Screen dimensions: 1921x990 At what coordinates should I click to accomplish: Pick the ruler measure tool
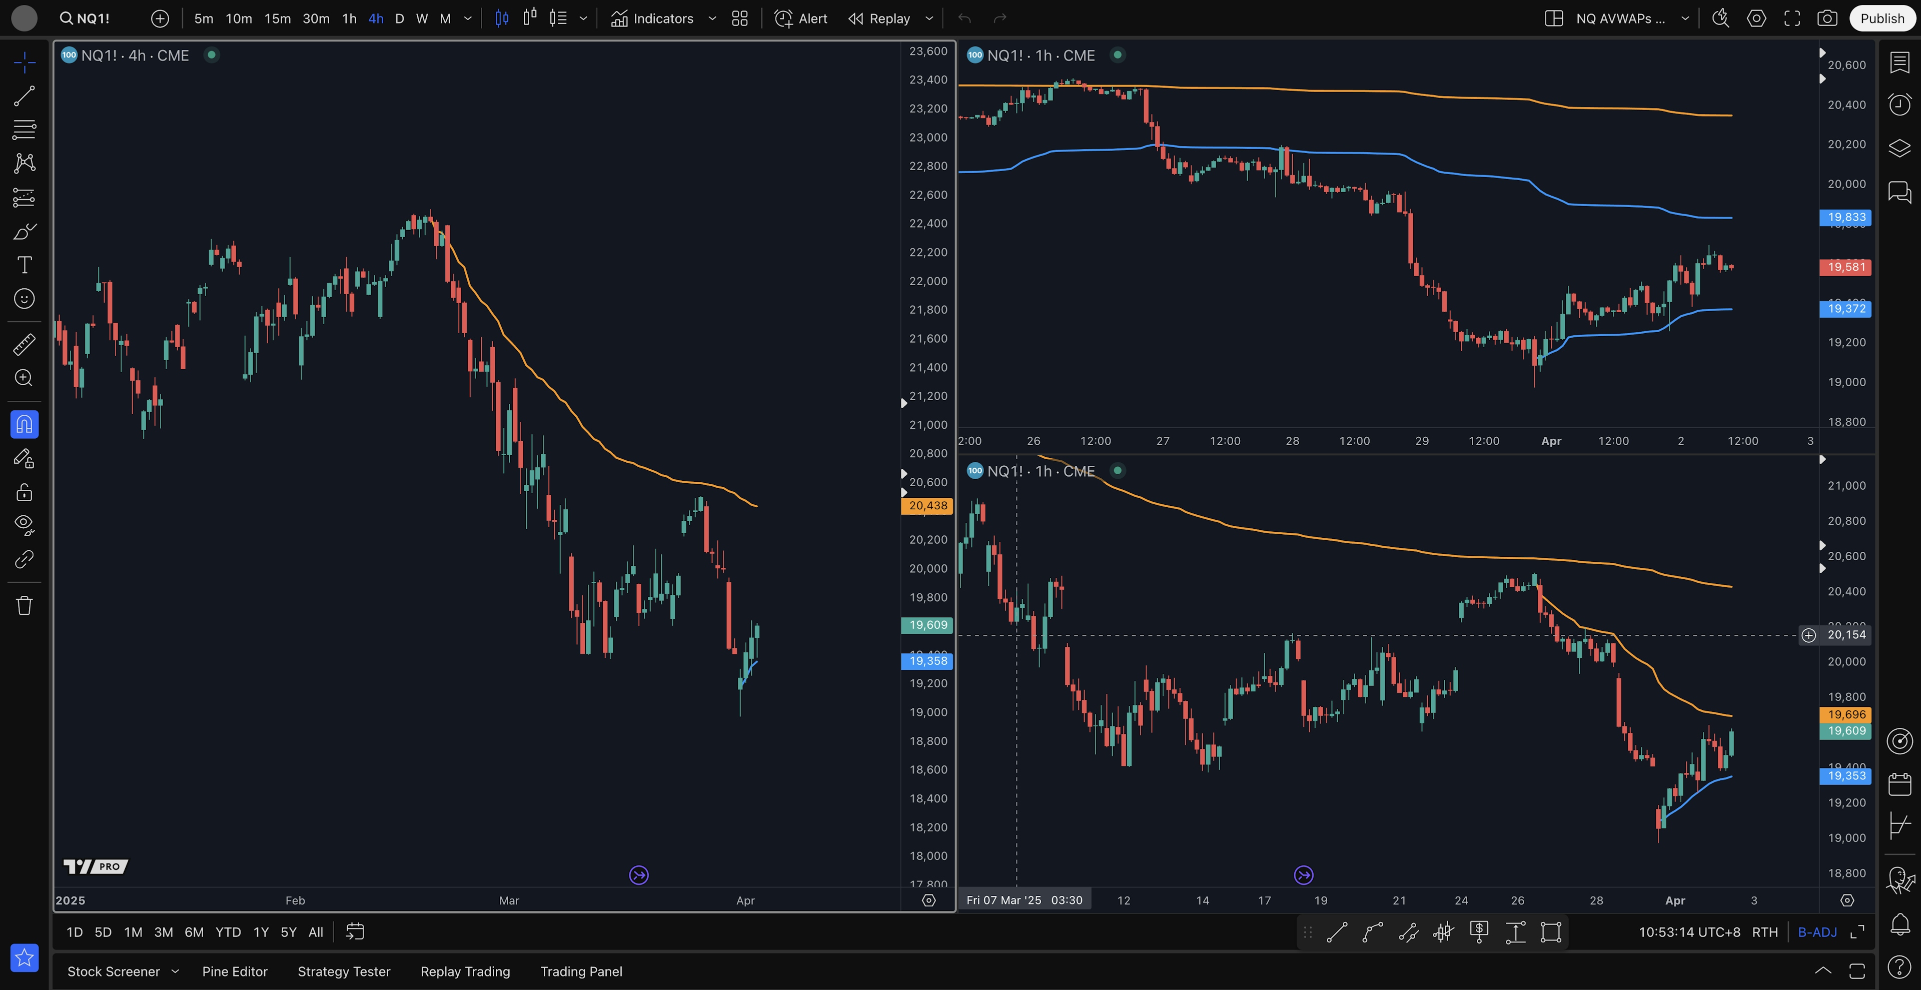pyautogui.click(x=24, y=344)
